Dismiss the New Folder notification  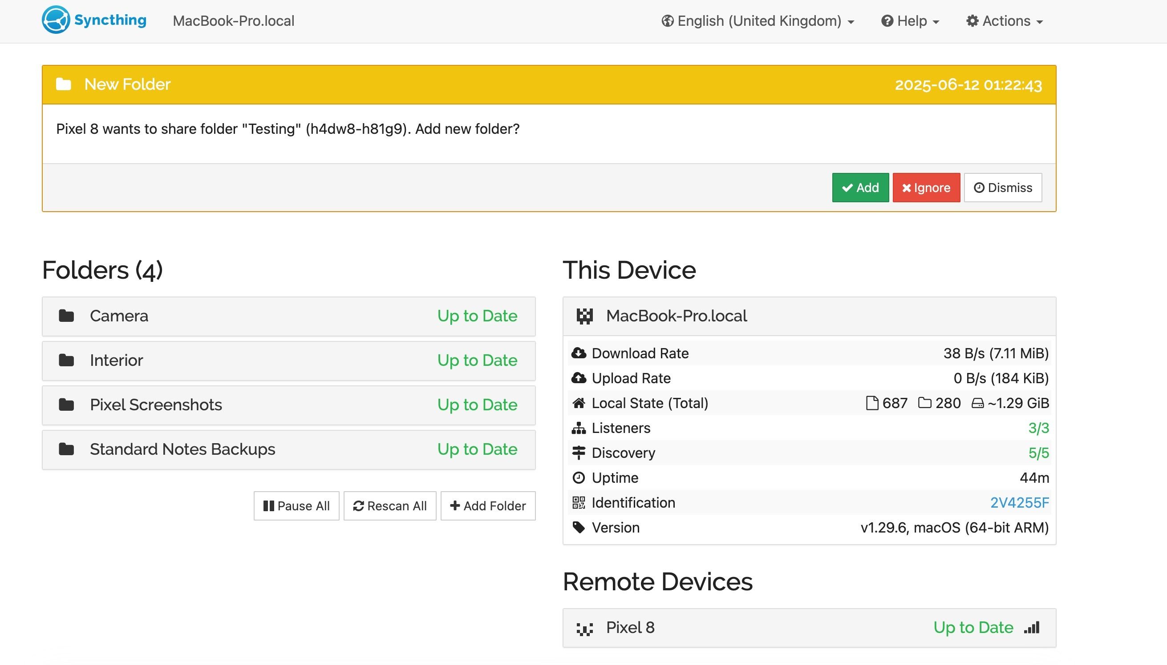click(1003, 187)
